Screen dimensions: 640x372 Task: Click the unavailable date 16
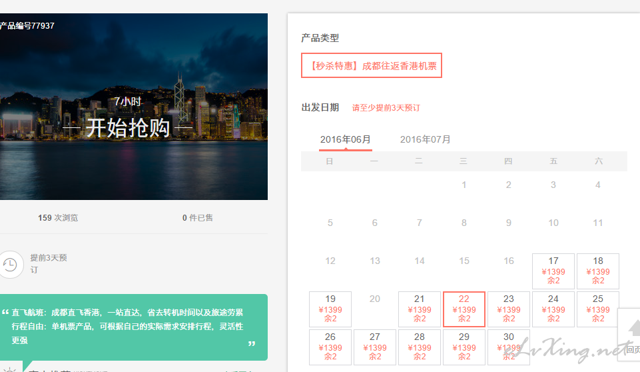509,261
